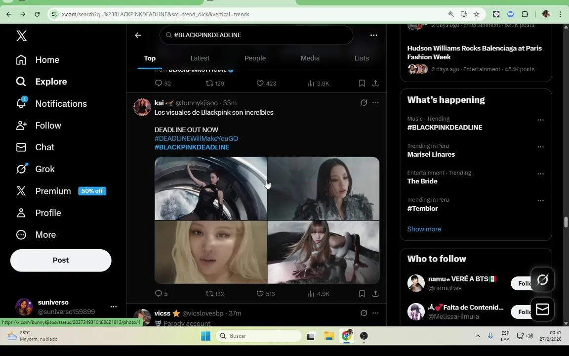Click Grok icon on vicss's post
This screenshot has width=569, height=356.
pyautogui.click(x=364, y=313)
